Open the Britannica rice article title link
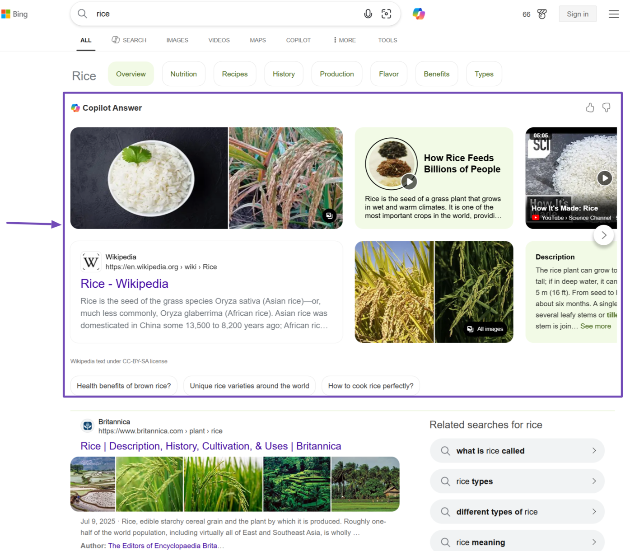Image resolution: width=630 pixels, height=551 pixels. coord(211,446)
